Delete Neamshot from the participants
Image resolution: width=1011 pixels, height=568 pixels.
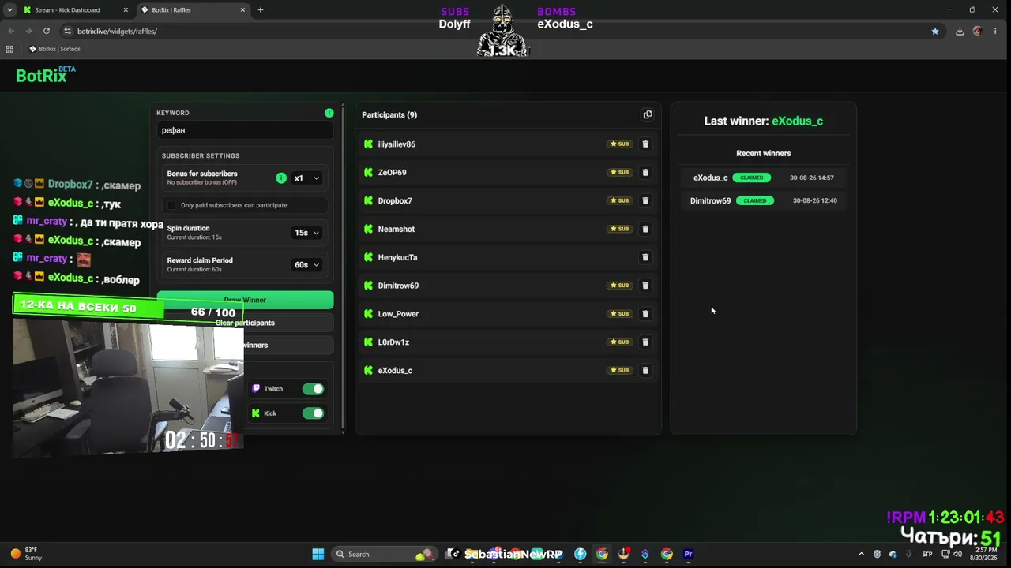pyautogui.click(x=645, y=230)
